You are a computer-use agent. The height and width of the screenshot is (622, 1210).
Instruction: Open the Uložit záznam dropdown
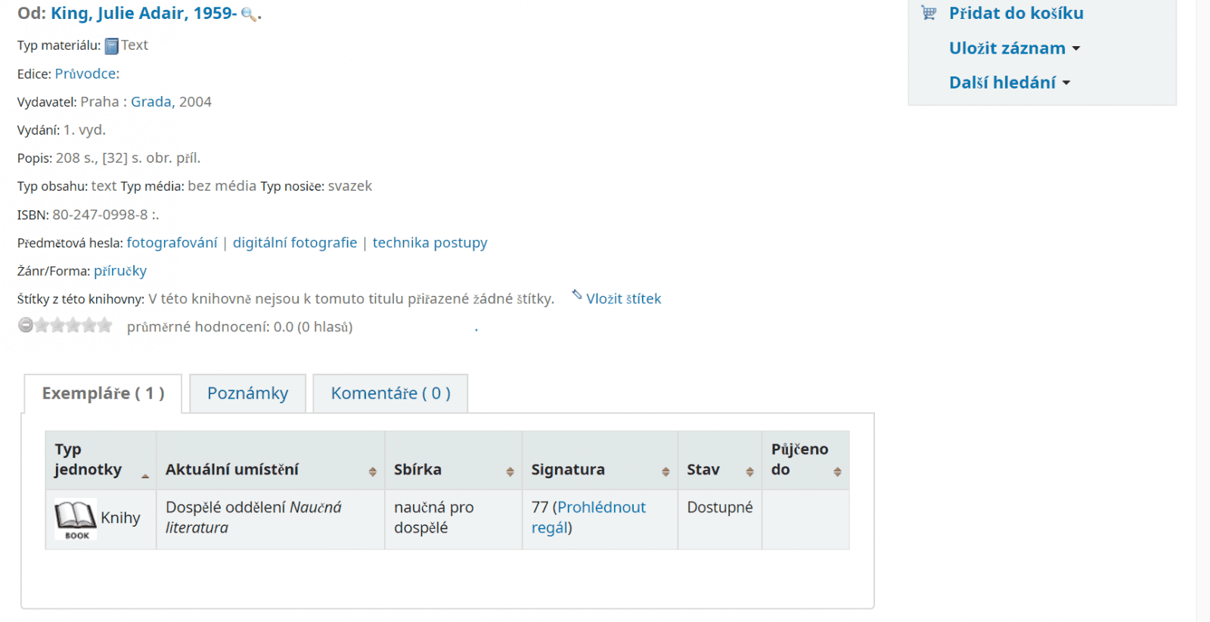1014,48
